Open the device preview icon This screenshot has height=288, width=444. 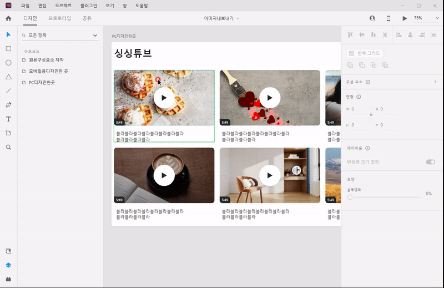coord(389,18)
